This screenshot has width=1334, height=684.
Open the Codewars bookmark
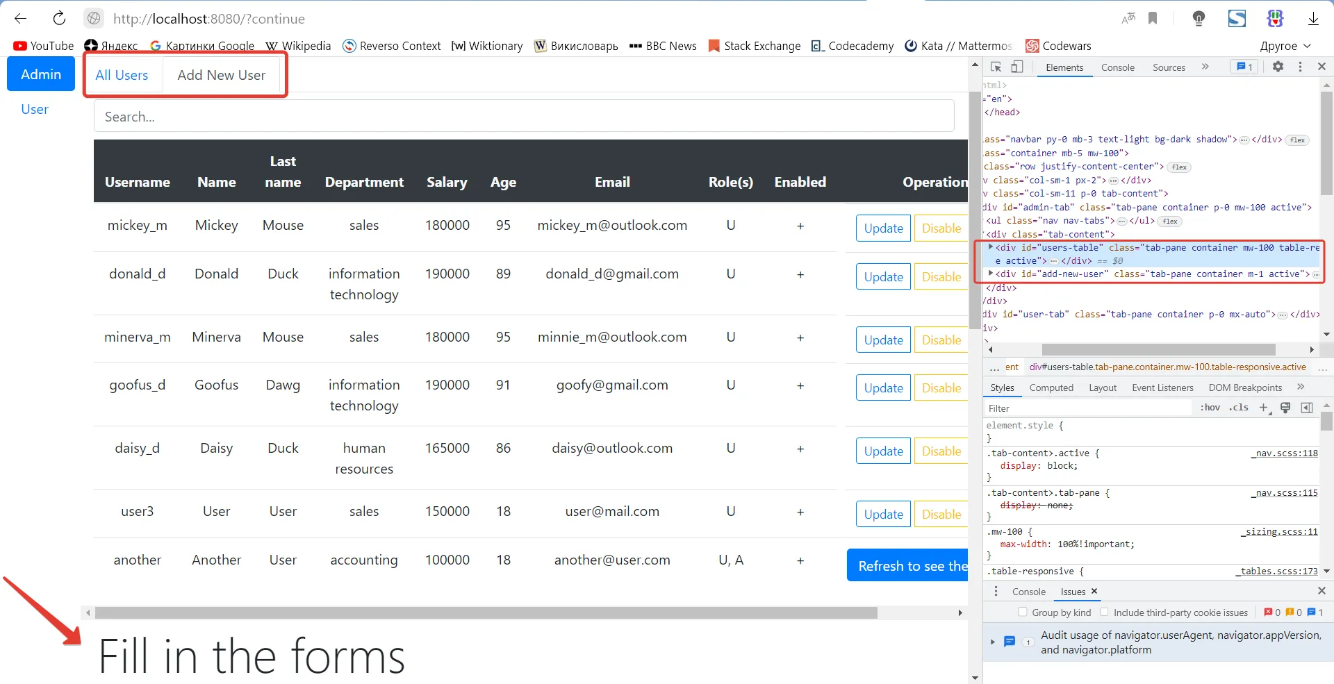pos(1058,46)
